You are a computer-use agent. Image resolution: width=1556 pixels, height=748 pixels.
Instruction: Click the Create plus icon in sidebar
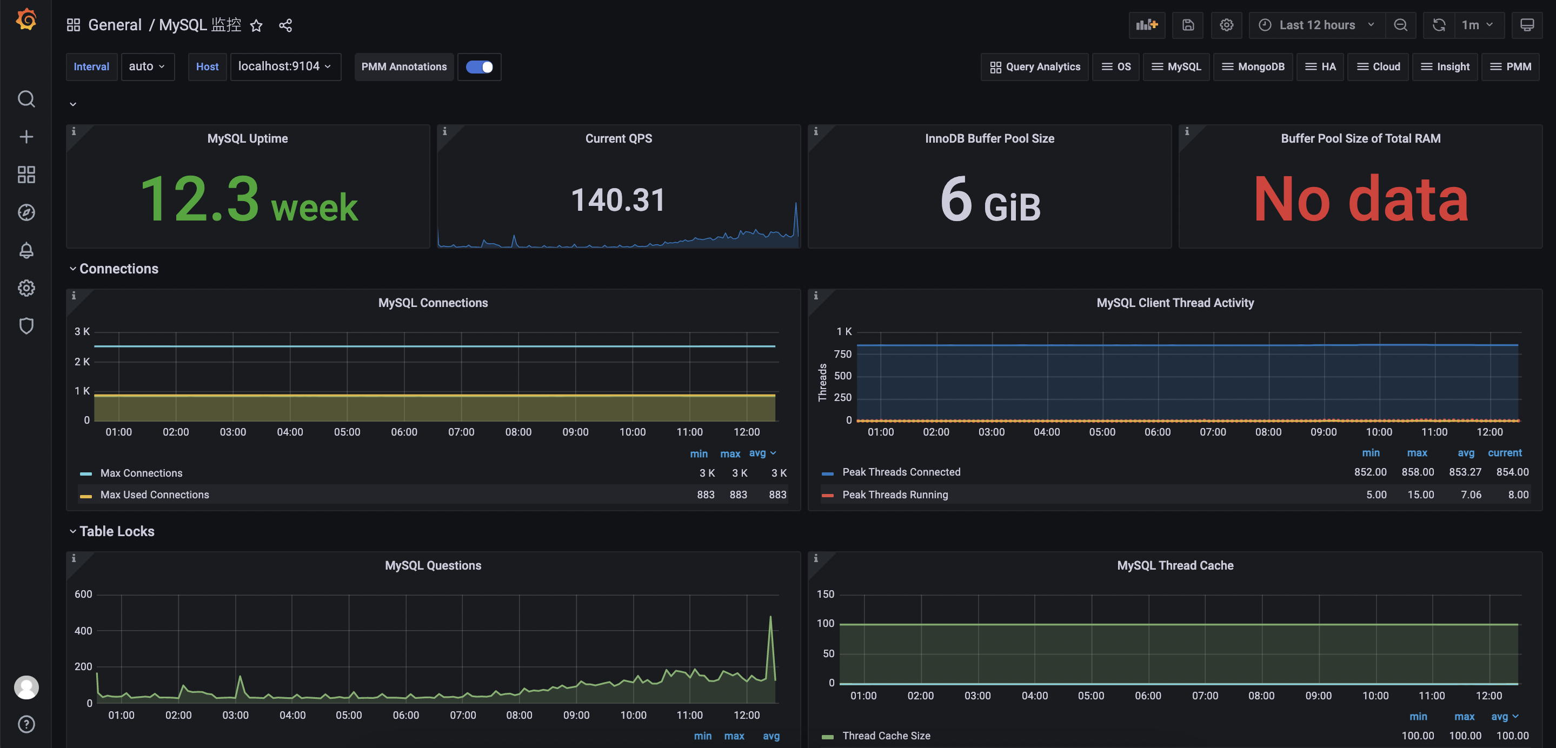pos(26,136)
